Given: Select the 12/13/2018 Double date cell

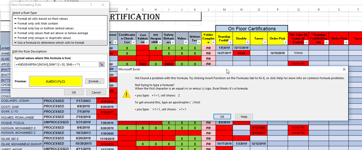Looking at the screenshot, I should pos(241,48).
